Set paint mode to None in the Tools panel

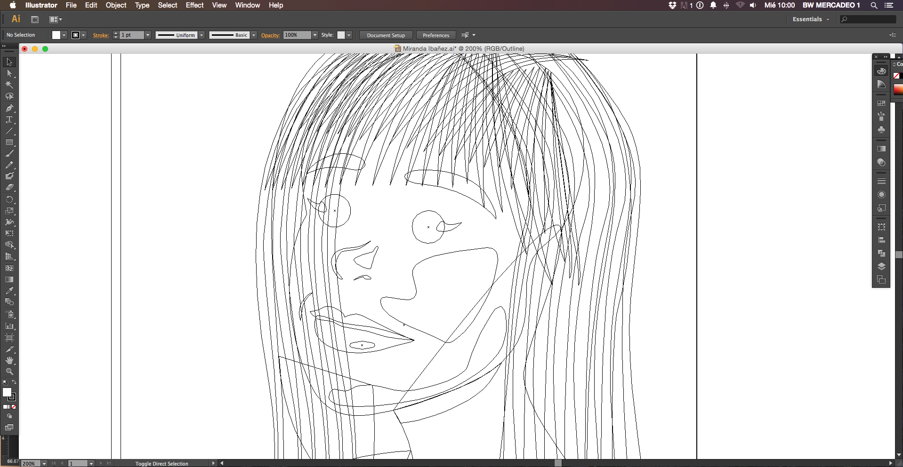coord(14,407)
